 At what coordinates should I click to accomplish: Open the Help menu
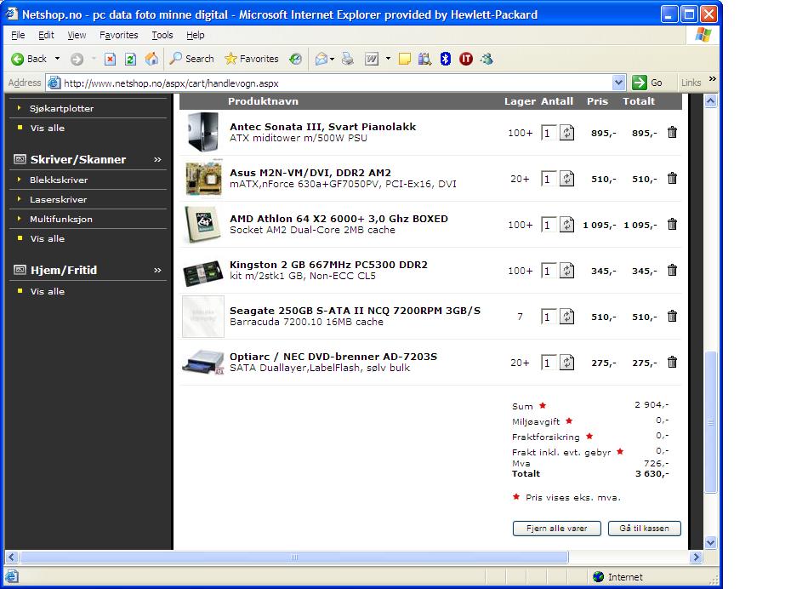pos(196,35)
